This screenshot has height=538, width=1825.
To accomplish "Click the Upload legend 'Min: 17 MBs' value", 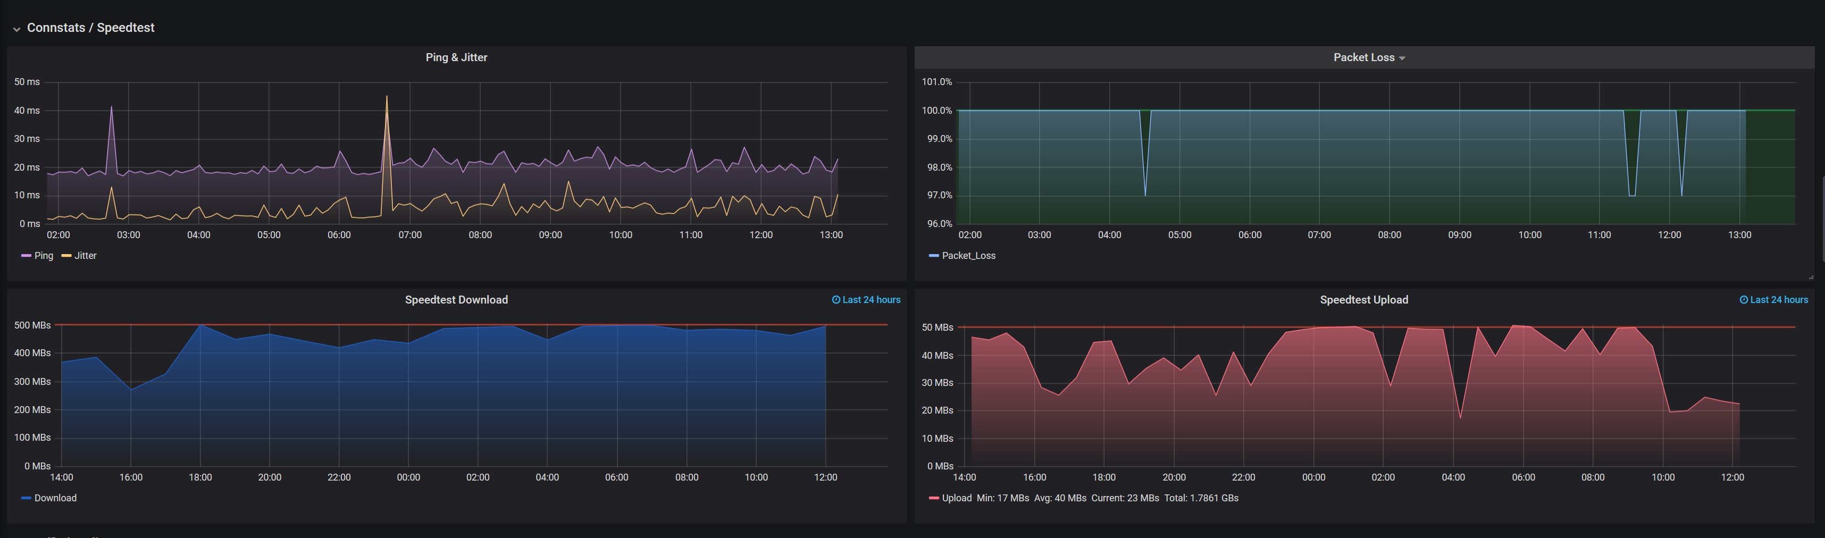I will pos(1002,498).
